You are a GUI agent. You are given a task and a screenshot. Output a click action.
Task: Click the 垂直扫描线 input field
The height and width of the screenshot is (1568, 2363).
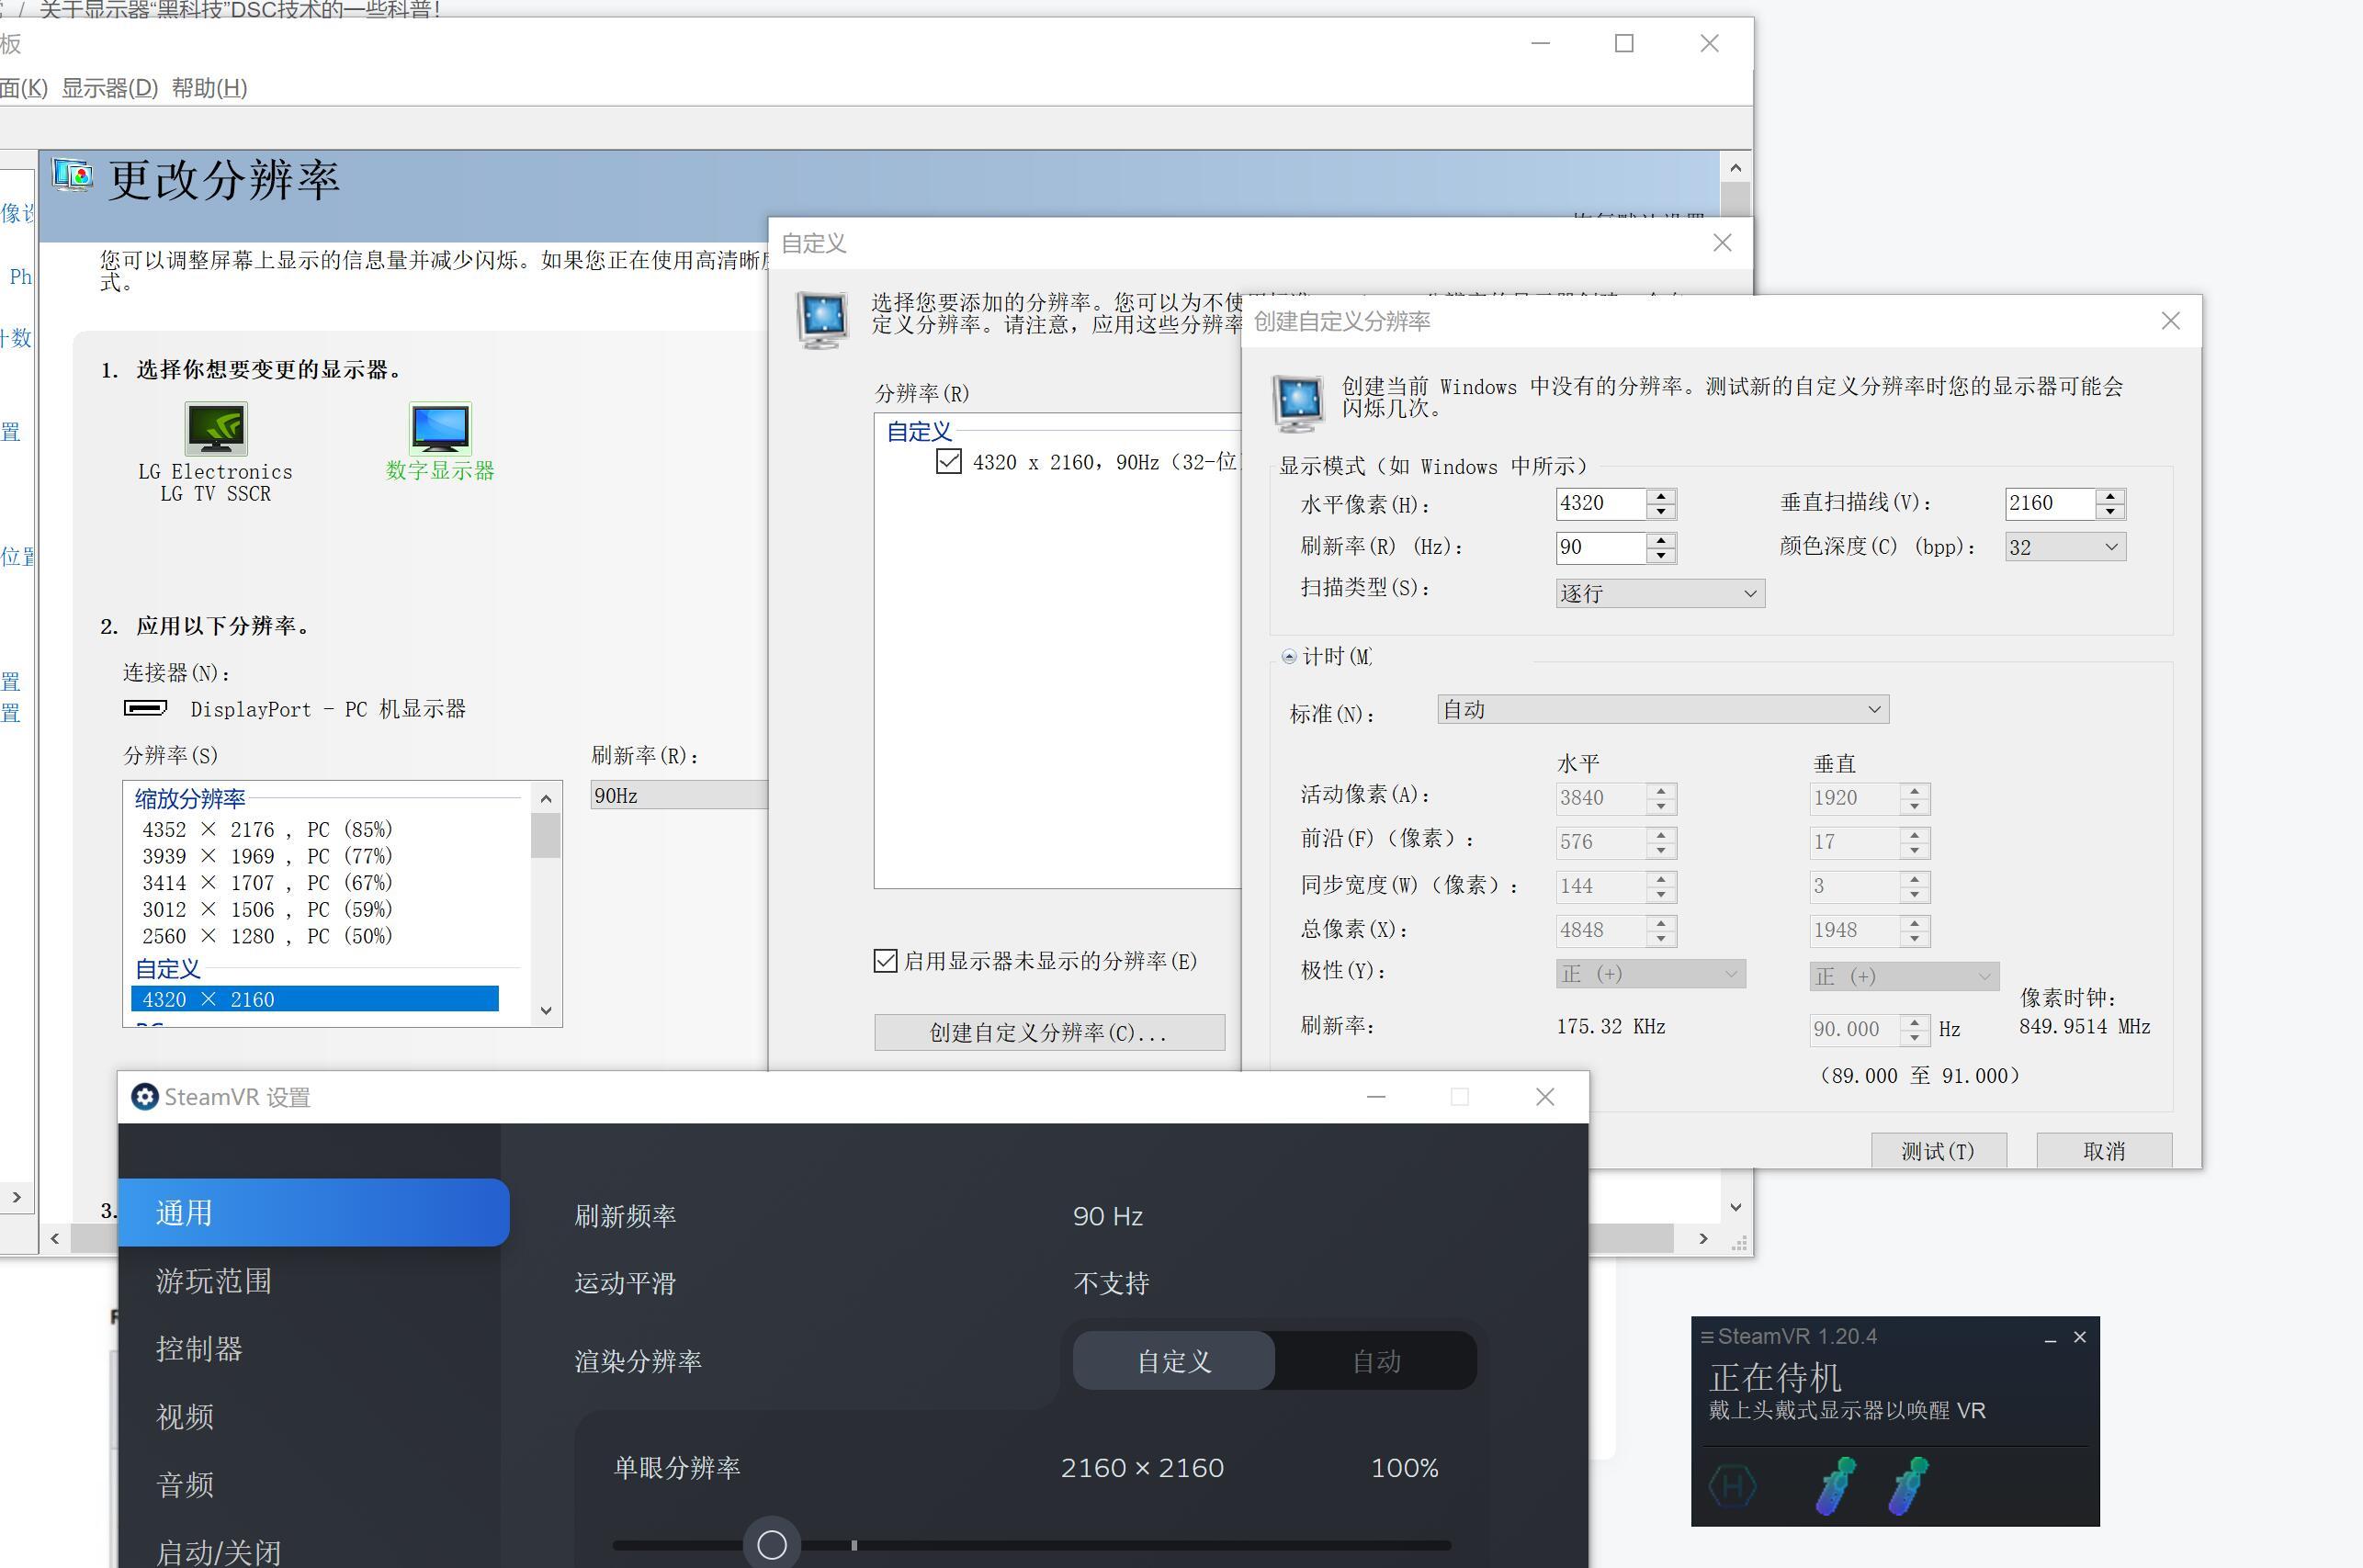pyautogui.click(x=2049, y=503)
